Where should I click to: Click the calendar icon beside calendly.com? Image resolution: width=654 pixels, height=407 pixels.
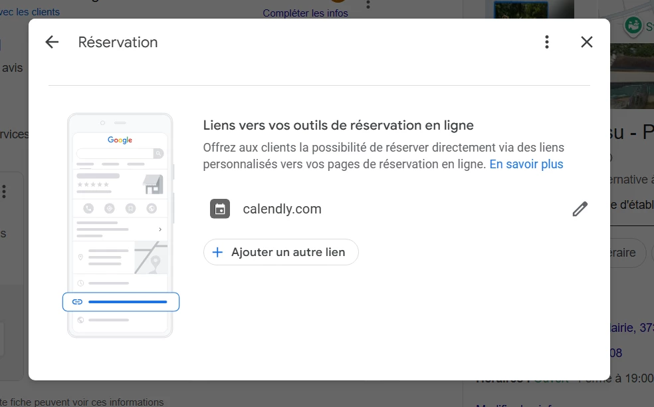(220, 209)
